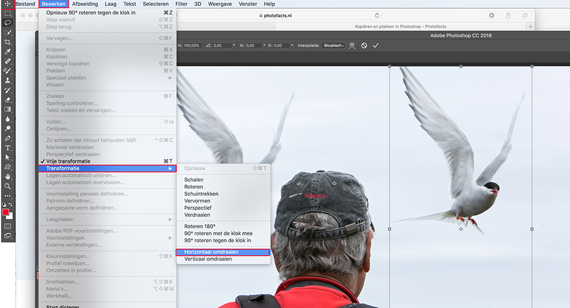
Task: Choose Horizontaal omdraaien
Action: coord(223,252)
